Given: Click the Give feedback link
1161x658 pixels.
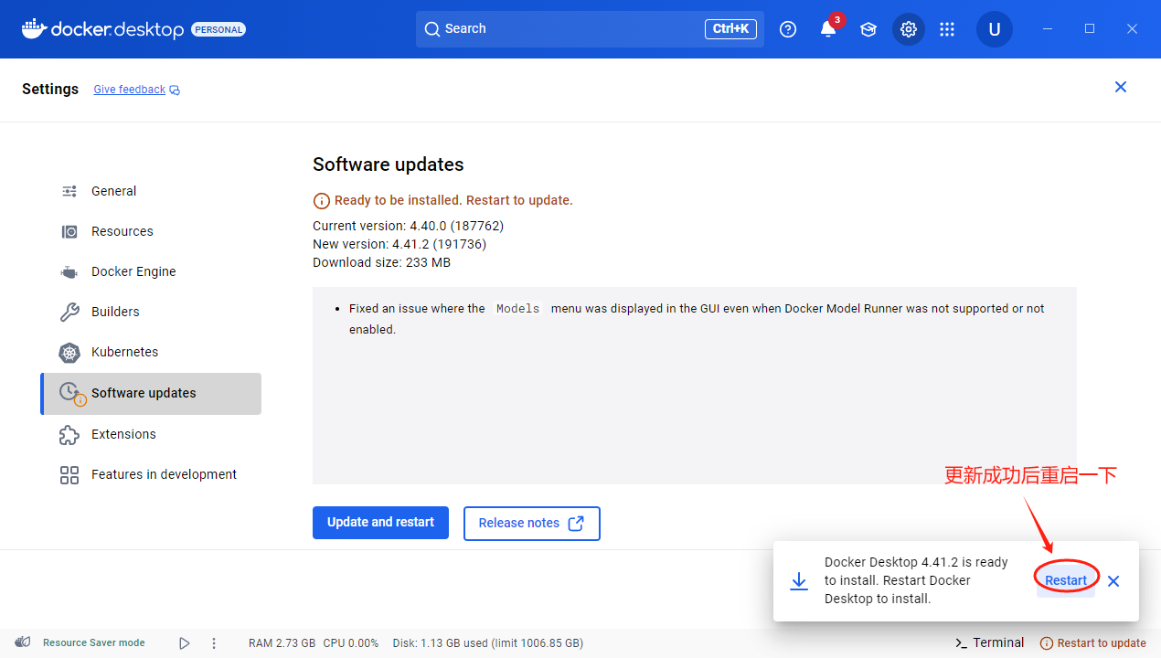Looking at the screenshot, I should point(130,90).
